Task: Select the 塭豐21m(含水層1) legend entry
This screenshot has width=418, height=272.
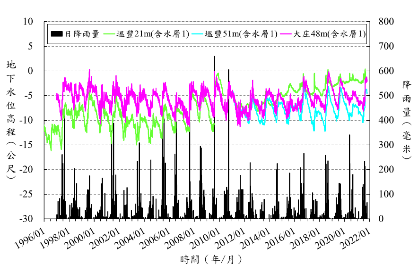Action: (152, 34)
